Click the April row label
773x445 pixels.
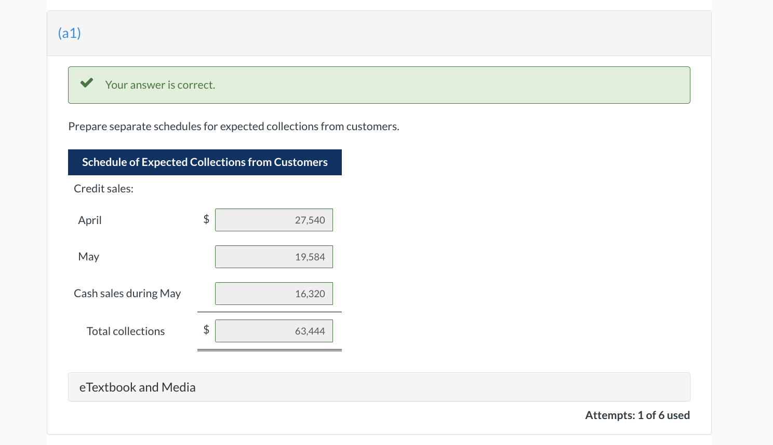point(90,220)
